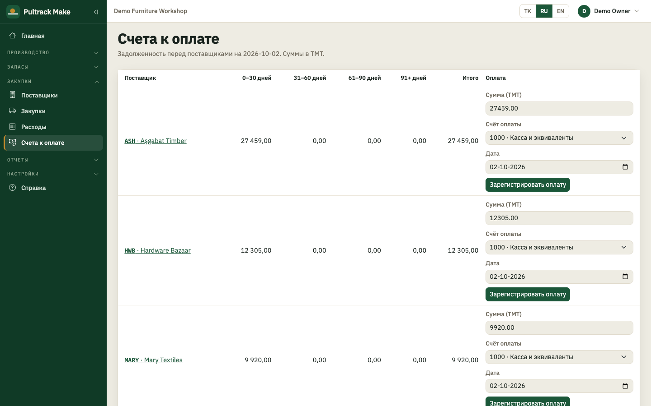Viewport: 651px width, 406px height.
Task: Open the HWB · Hardware Bazaar supplier link
Action: tap(157, 250)
